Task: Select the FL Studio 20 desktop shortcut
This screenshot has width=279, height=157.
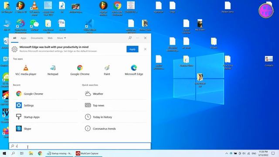Action: pyautogui.click(x=21, y=7)
